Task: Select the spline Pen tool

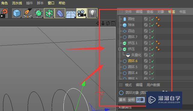Action: tap(28, 13)
